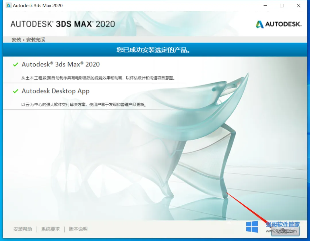310x241 pixels.
Task: Minimize the installer window
Action: click(x=265, y=6)
